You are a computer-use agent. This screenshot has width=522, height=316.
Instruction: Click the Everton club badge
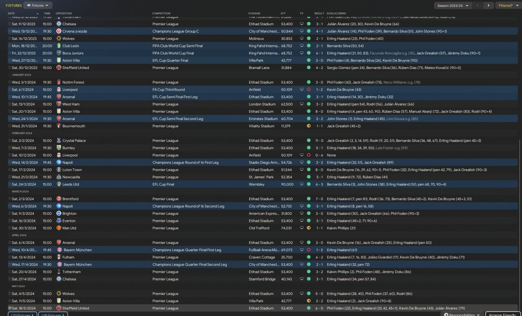[59, 221]
